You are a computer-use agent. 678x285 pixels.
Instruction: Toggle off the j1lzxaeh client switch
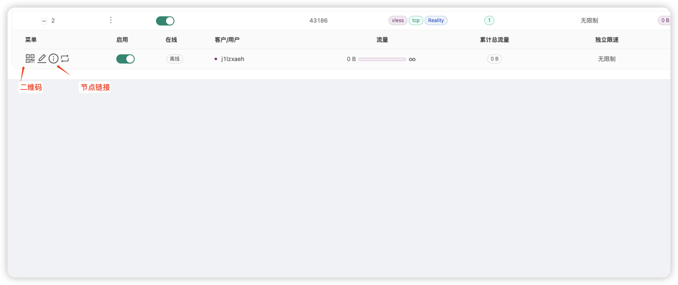[125, 59]
